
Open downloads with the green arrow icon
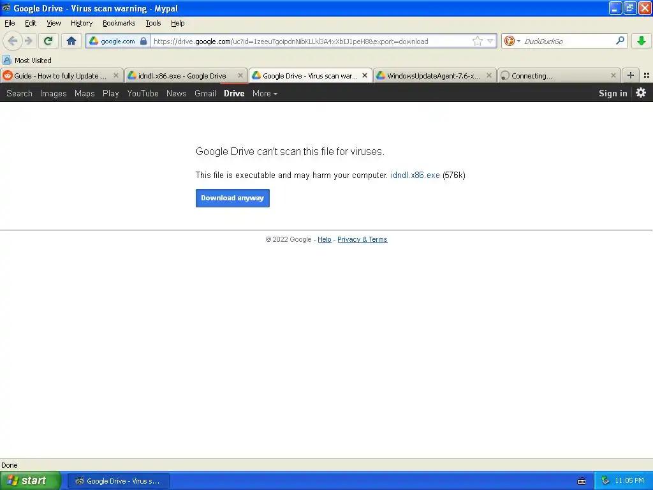[x=642, y=41]
